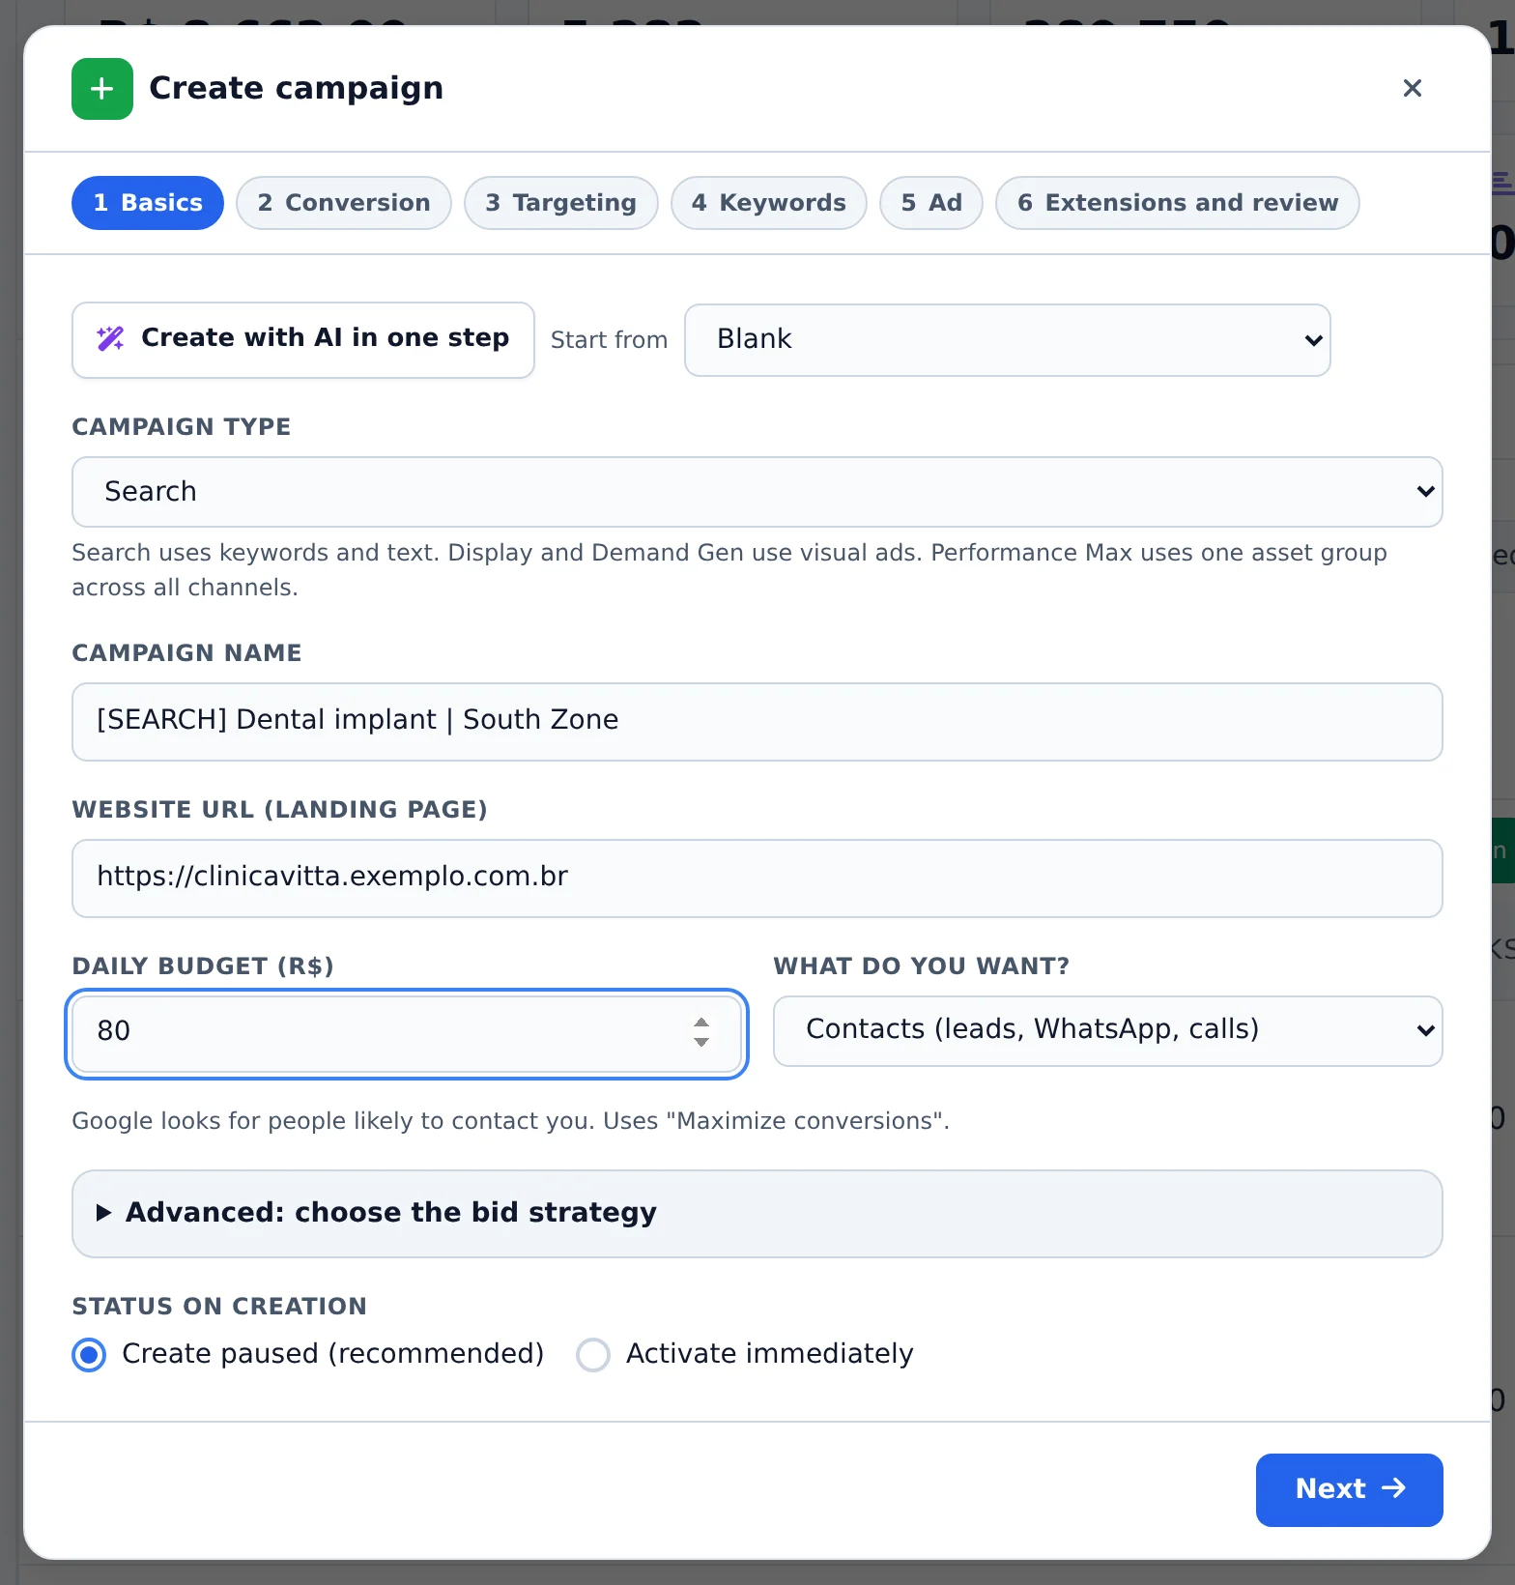The height and width of the screenshot is (1585, 1515).
Task: Click the Start from label
Action: [609, 340]
